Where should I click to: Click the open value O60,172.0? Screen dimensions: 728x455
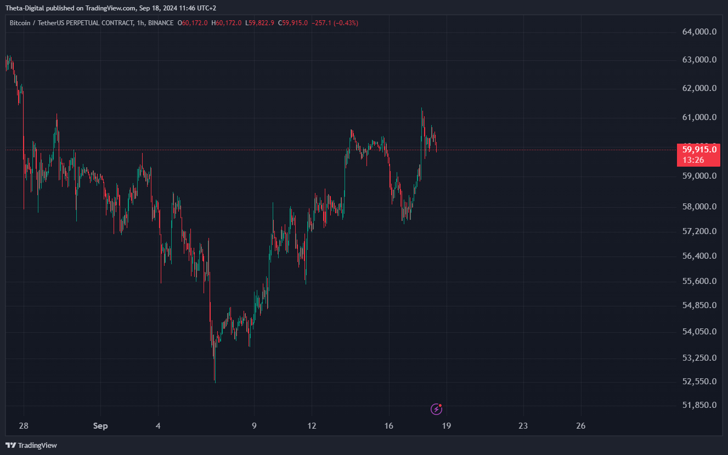tap(193, 23)
